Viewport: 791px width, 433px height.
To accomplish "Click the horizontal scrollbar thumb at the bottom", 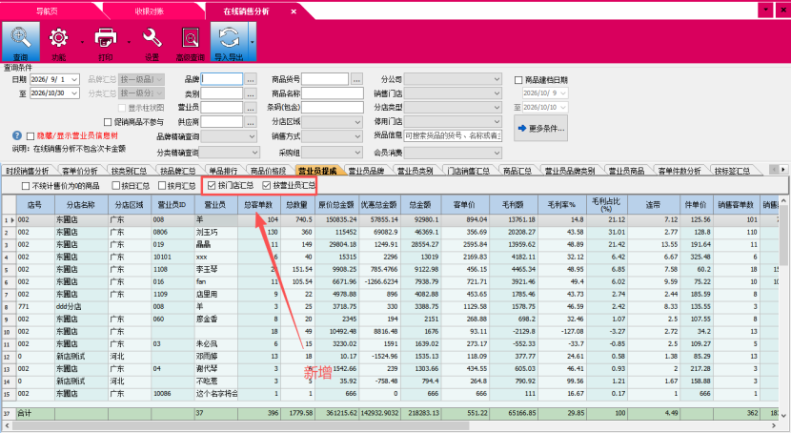I will click(241, 426).
